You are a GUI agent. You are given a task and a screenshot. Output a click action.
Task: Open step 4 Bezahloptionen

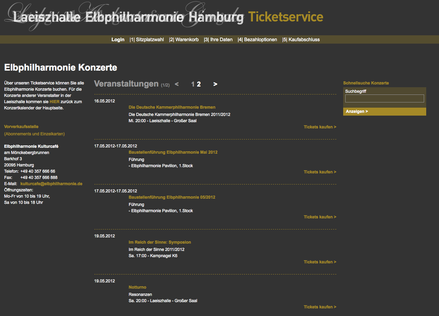(x=257, y=39)
